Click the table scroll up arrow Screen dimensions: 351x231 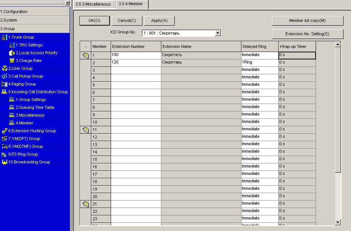pyautogui.click(x=338, y=44)
